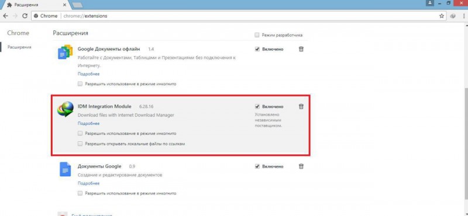Go forward with the forward arrow
Viewport: 468px width, 216px height.
(15, 16)
